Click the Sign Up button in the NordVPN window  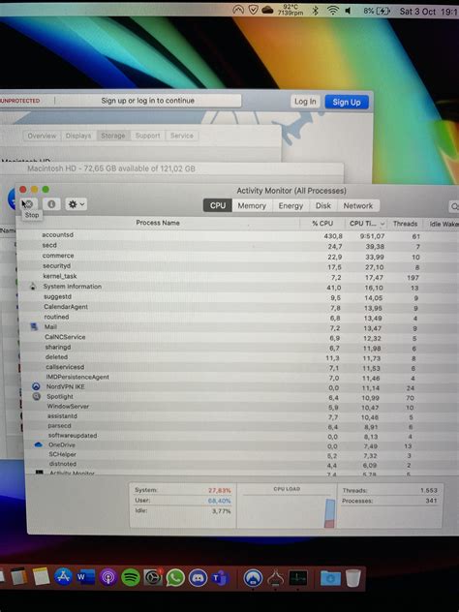pyautogui.click(x=347, y=102)
